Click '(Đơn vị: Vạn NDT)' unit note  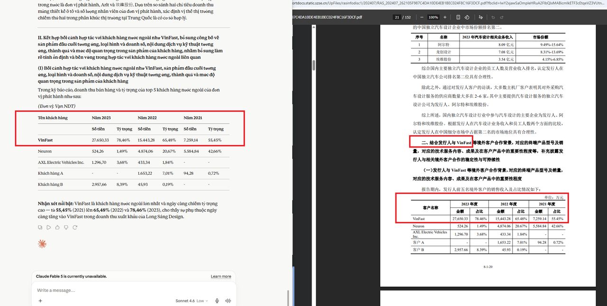coord(56,106)
